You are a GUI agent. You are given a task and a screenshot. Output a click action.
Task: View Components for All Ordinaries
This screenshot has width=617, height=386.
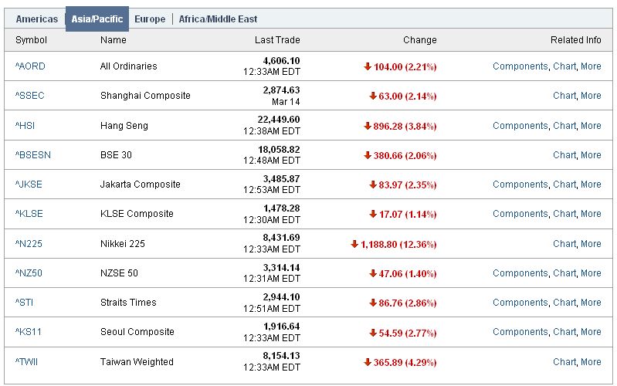click(x=520, y=66)
